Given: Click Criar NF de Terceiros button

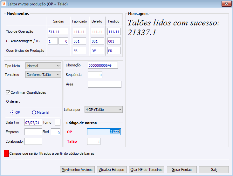Looking at the screenshot, I should click(x=146, y=170).
